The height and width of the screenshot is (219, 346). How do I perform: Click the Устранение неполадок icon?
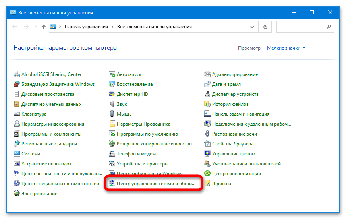(17, 164)
